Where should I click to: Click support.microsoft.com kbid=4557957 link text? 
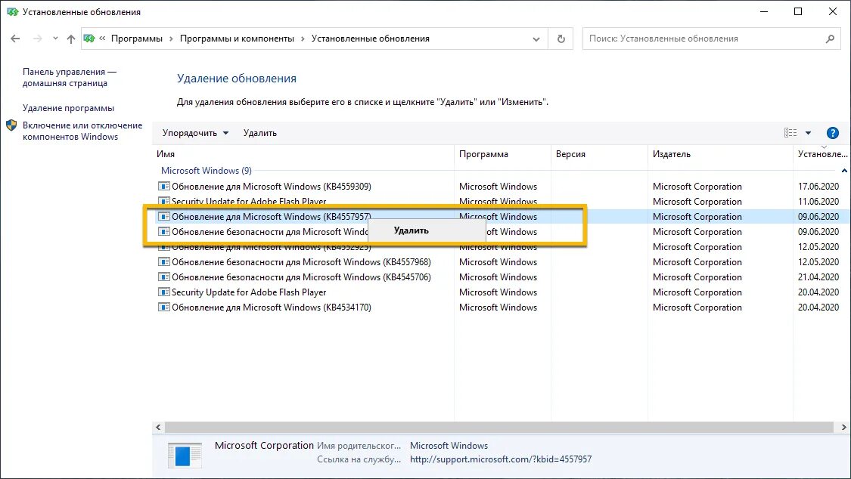(x=501, y=459)
